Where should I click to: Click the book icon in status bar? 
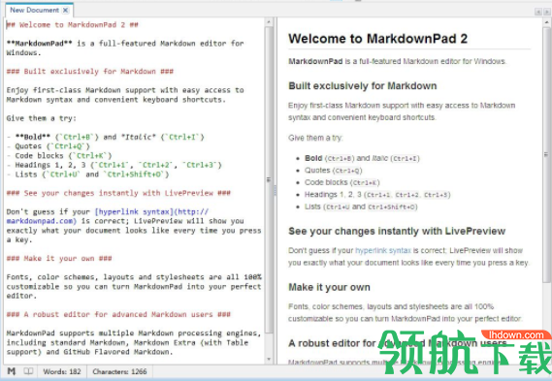pyautogui.click(x=28, y=371)
